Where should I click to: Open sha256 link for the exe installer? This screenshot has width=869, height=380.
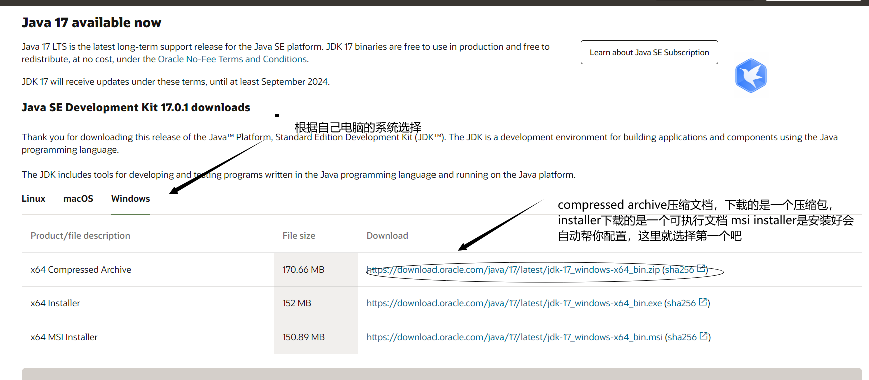click(x=681, y=303)
